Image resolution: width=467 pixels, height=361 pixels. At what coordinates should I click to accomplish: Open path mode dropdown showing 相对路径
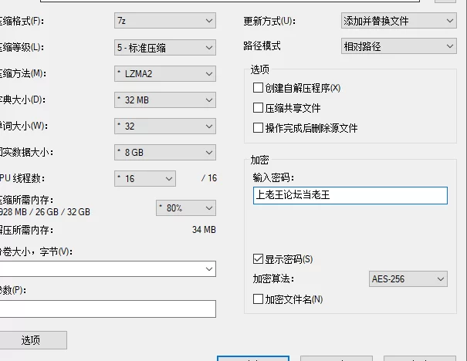click(x=399, y=46)
